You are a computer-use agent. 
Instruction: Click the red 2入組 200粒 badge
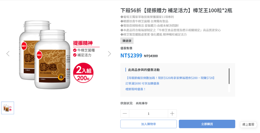point(83,73)
